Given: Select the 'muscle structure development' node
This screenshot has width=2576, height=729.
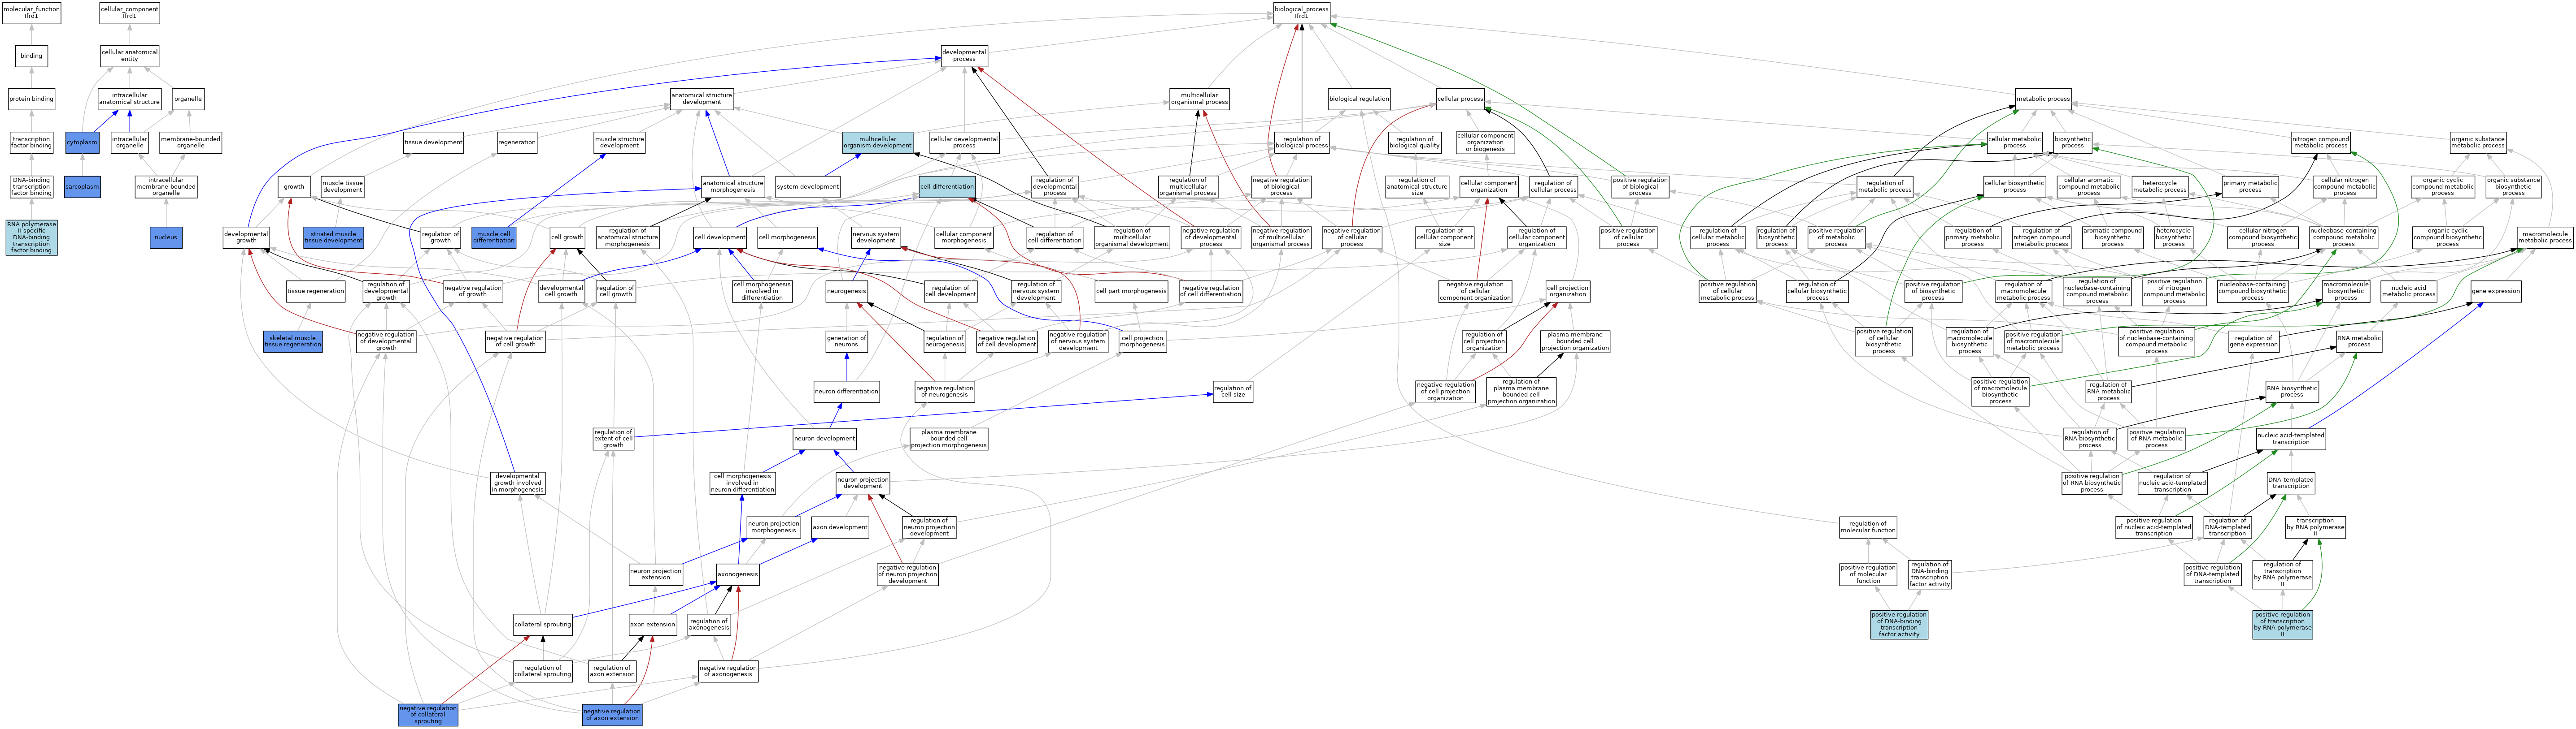Looking at the screenshot, I should pyautogui.click(x=619, y=143).
